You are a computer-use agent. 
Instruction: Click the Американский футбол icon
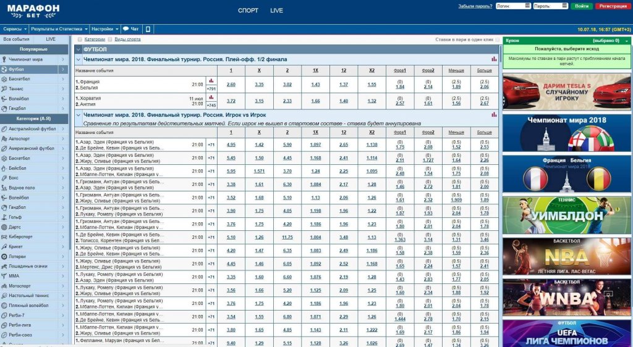click(x=4, y=148)
